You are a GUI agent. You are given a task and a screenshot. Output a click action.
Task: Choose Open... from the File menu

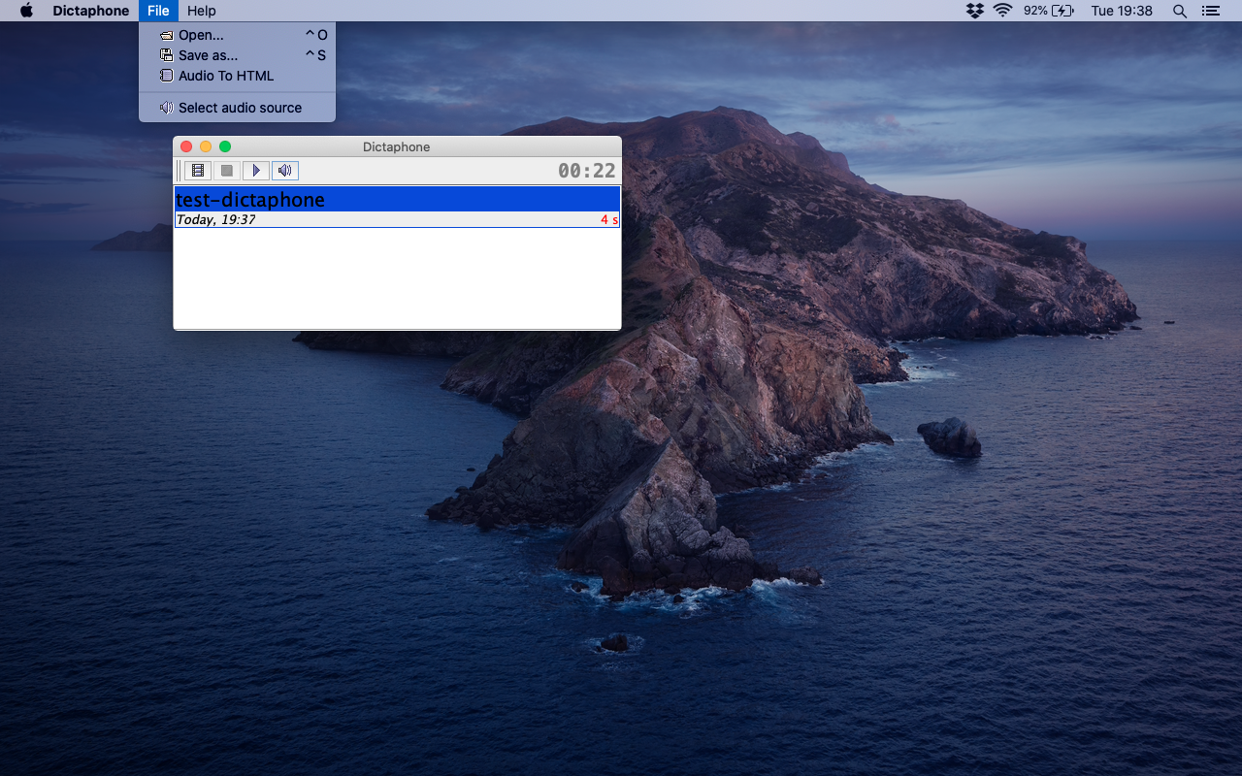point(201,35)
